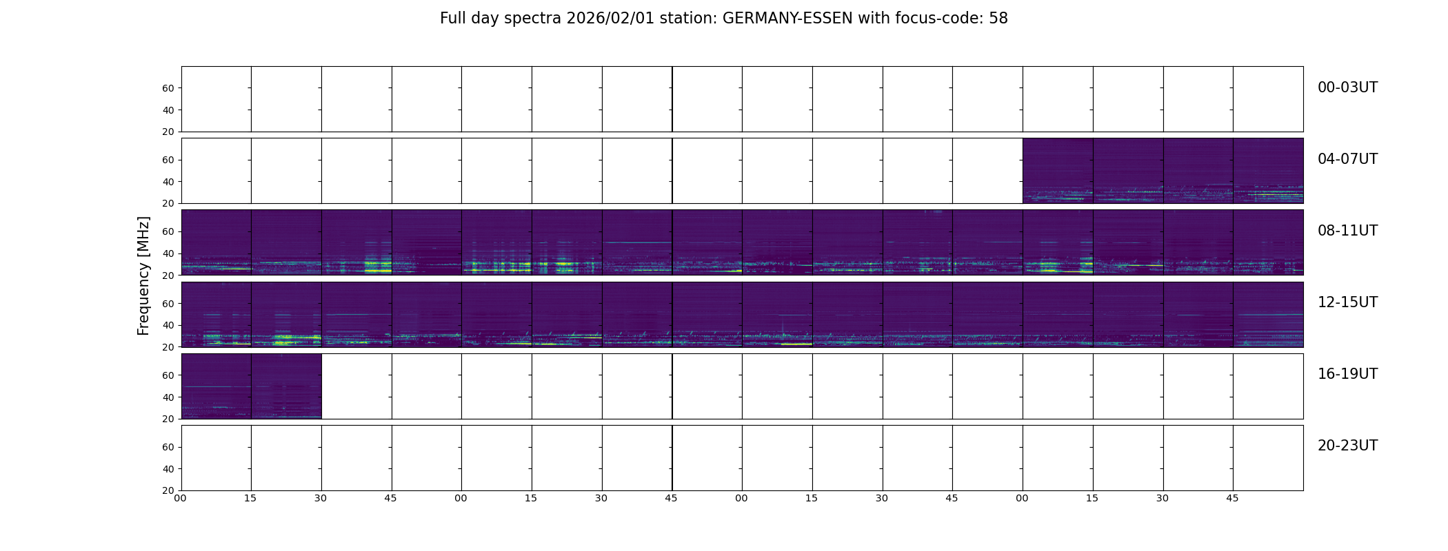Viewport: 1448px width, 551px height.
Task: Open the last spectrogram panel in the 04-07UT row
Action: tap(1268, 171)
